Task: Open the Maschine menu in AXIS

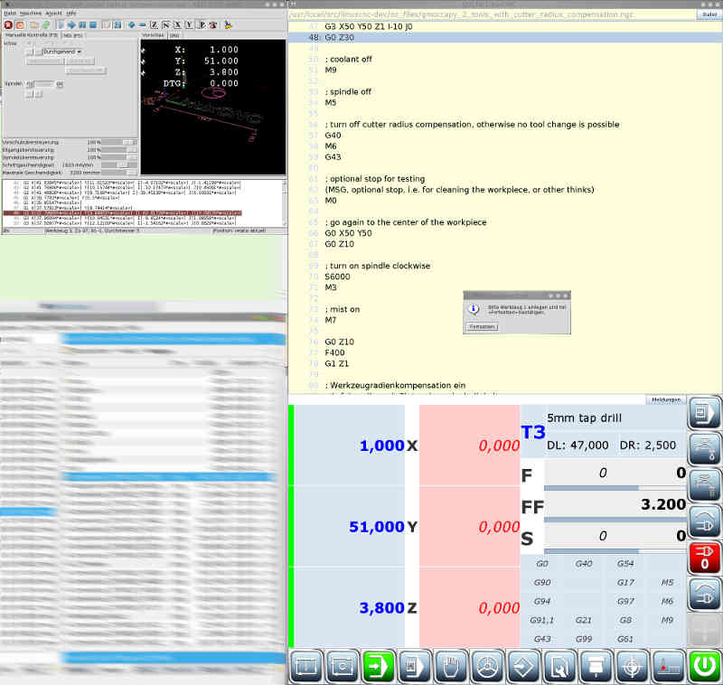Action: pyautogui.click(x=31, y=14)
